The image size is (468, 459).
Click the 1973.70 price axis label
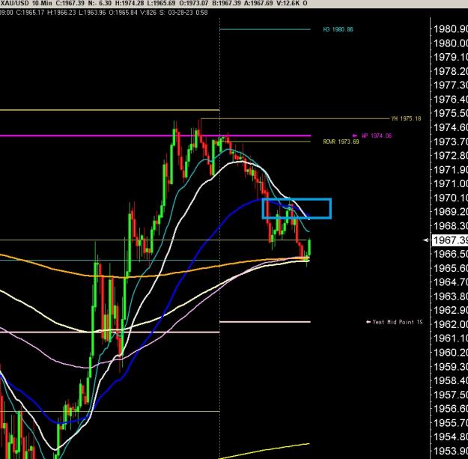point(450,142)
